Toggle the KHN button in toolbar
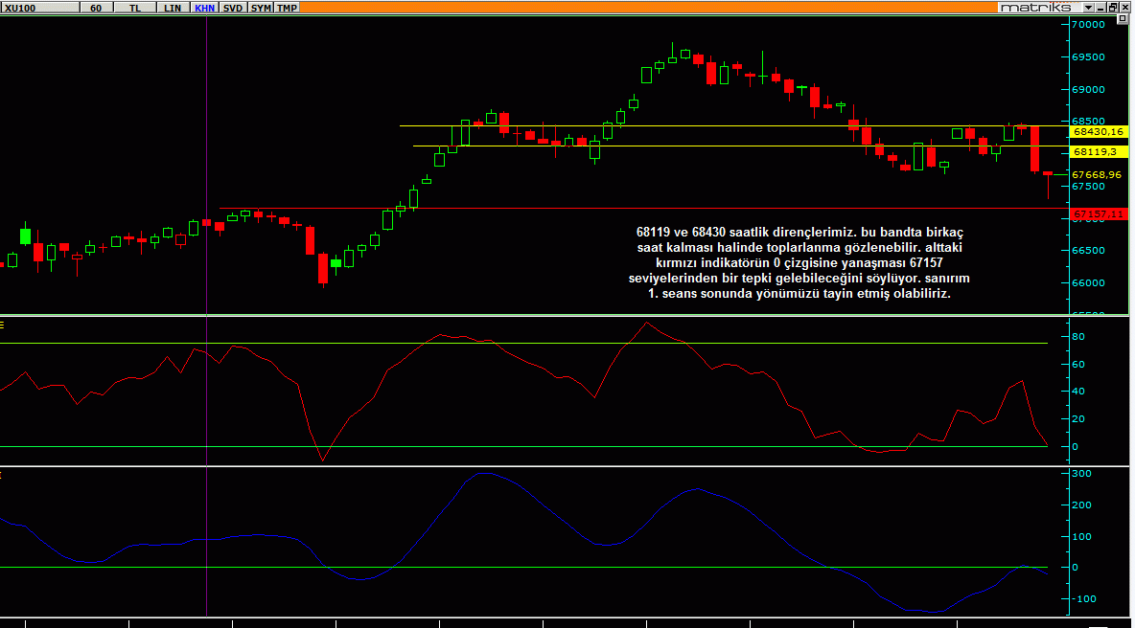This screenshot has height=628, width=1135. point(204,7)
